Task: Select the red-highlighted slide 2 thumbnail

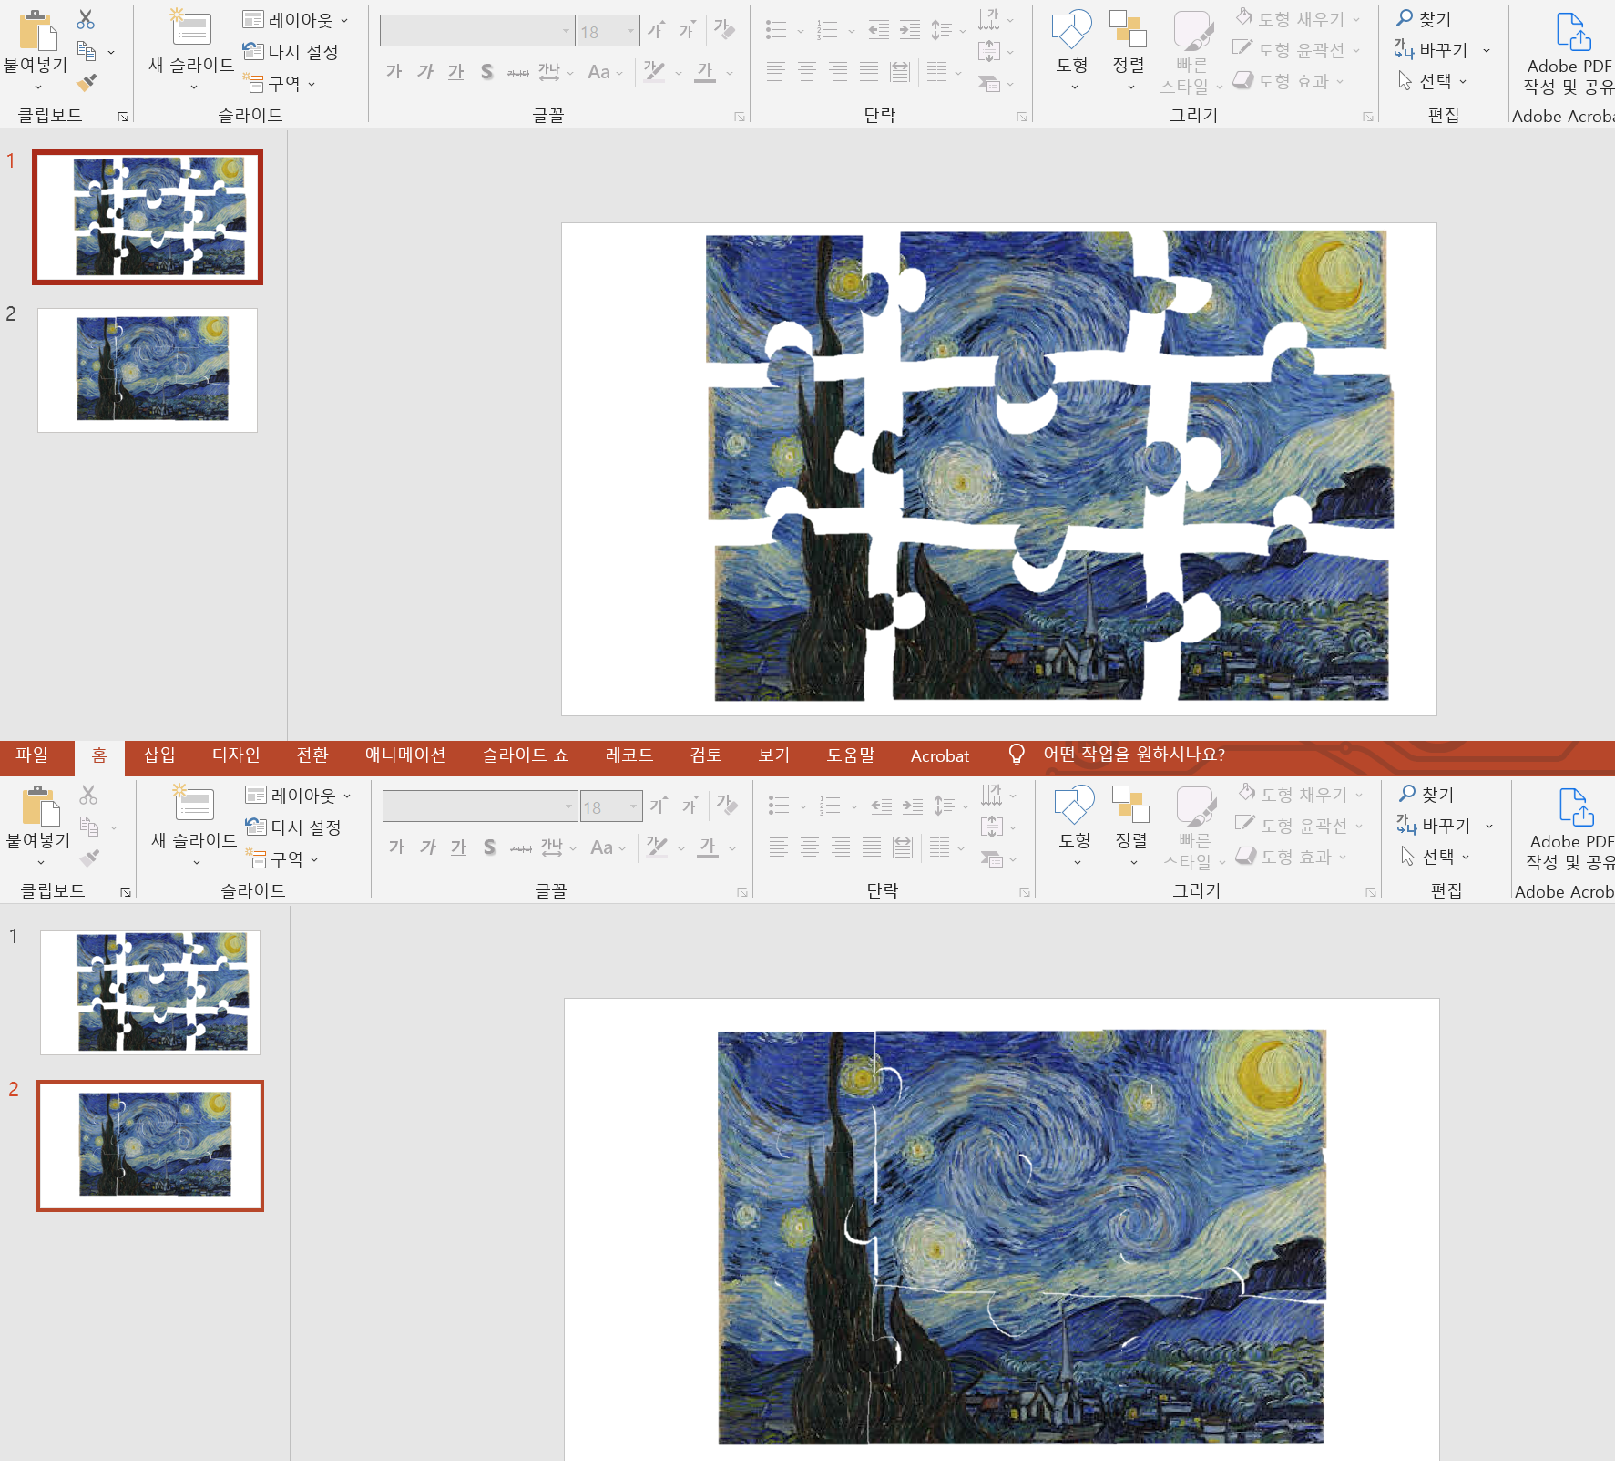Action: coord(150,1145)
